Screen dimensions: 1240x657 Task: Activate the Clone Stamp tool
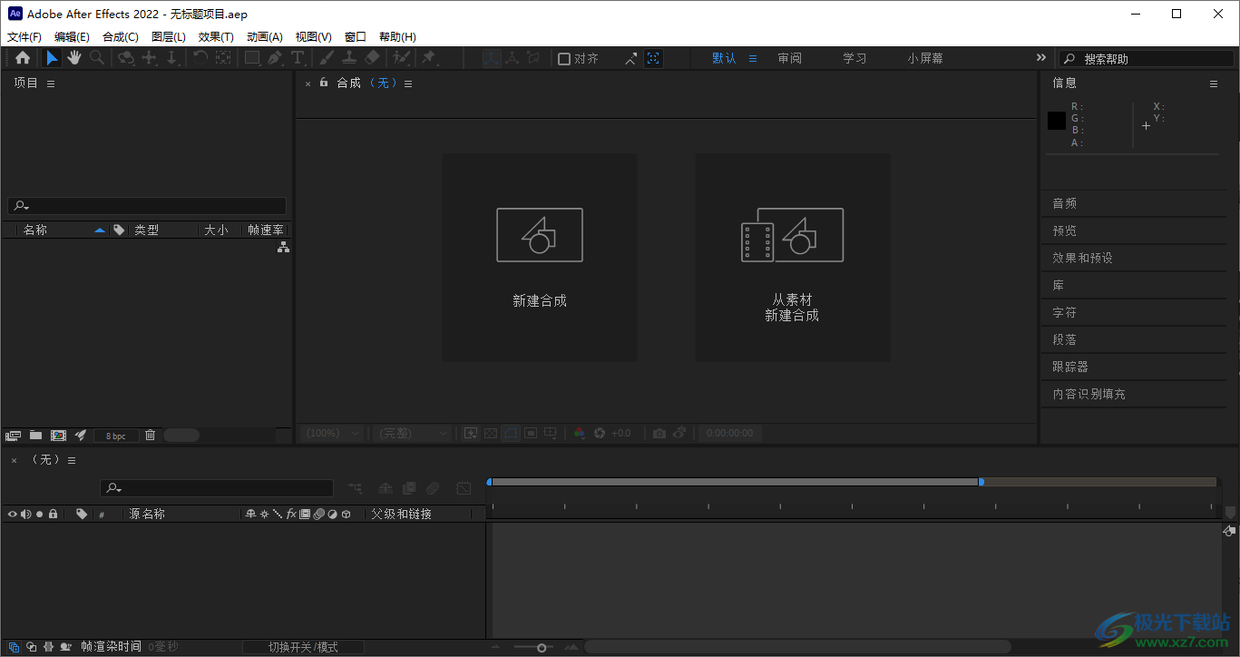[350, 58]
